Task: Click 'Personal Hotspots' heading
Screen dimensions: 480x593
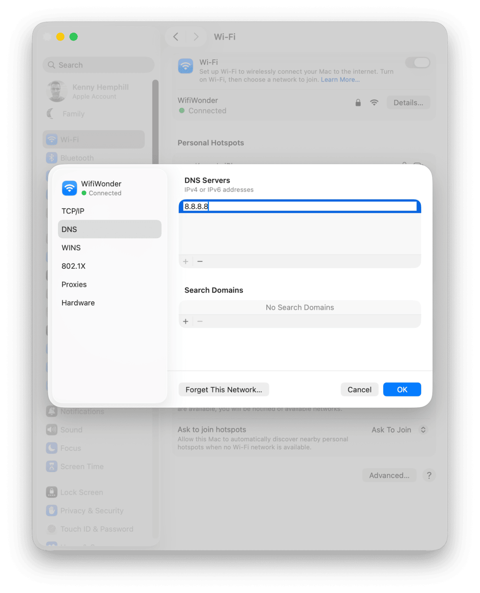Action: (x=211, y=143)
